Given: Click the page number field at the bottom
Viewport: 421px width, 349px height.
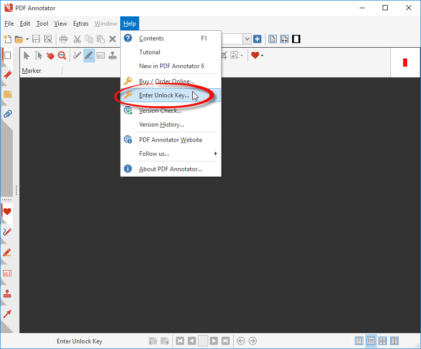Looking at the screenshot, I should pos(203,341).
